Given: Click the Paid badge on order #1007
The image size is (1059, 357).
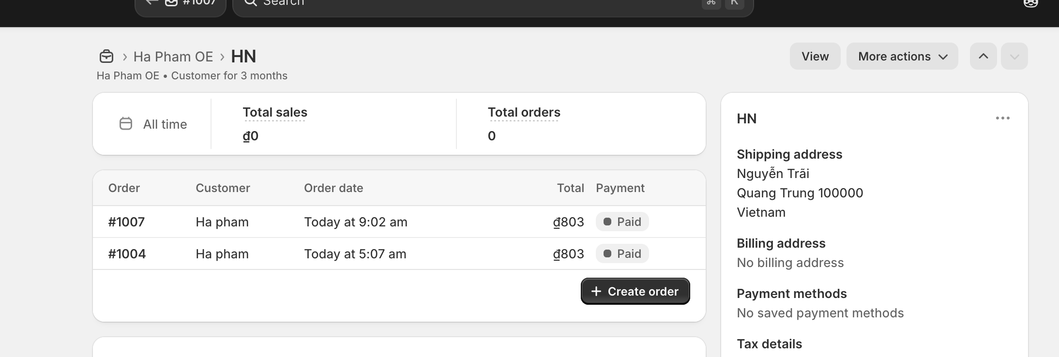Looking at the screenshot, I should 622,222.
